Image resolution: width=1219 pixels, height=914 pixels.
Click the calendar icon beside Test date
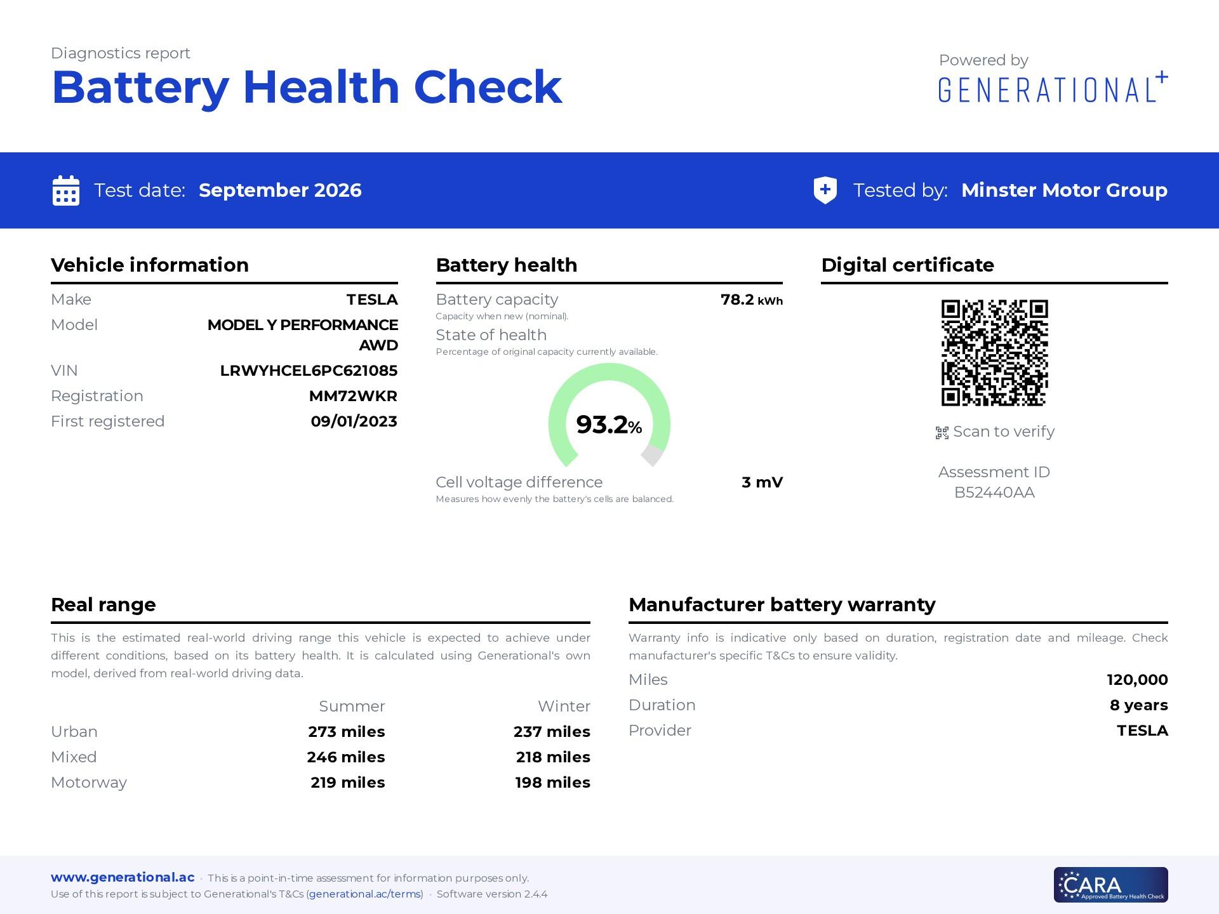point(66,190)
